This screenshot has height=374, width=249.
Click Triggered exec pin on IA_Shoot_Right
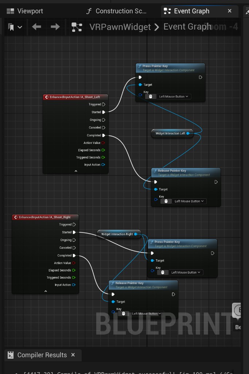tap(74, 225)
